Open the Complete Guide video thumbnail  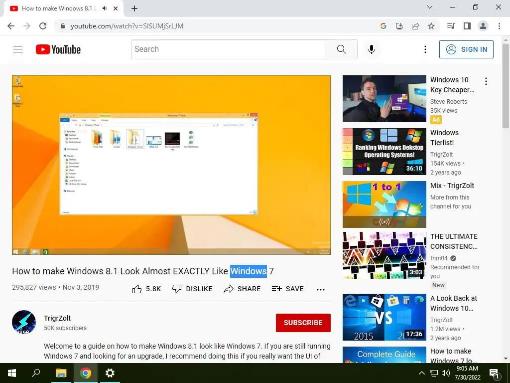click(384, 355)
